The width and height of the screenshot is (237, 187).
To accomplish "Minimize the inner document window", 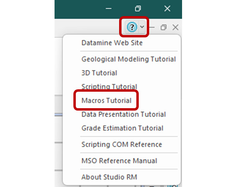I will click(x=152, y=27).
